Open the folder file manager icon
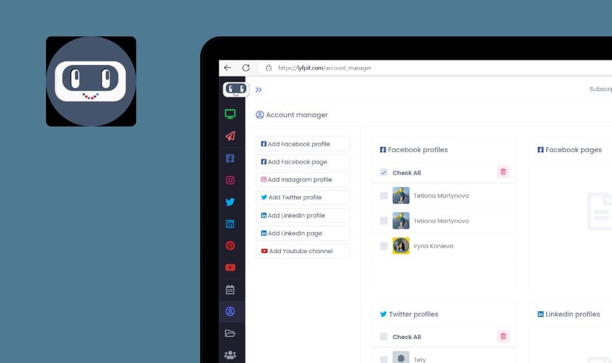The height and width of the screenshot is (363, 612). (x=230, y=333)
